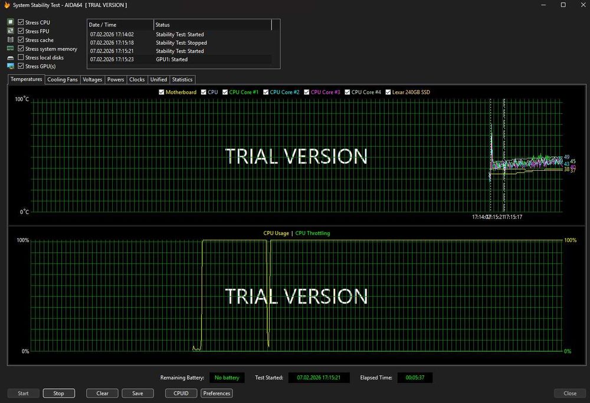Open Preferences
Image resolution: width=590 pixels, height=403 pixels.
tap(217, 393)
